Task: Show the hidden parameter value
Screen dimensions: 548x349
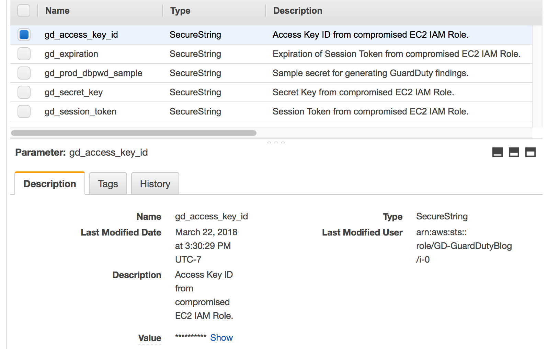Action: tap(221, 338)
